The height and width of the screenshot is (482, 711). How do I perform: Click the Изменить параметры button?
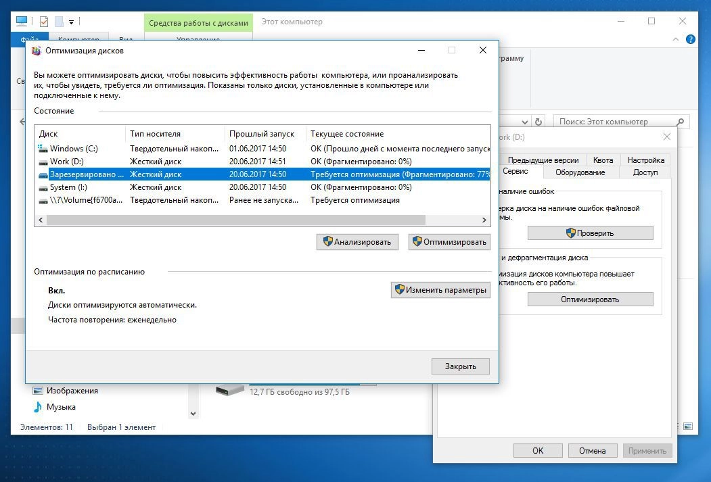click(x=440, y=290)
